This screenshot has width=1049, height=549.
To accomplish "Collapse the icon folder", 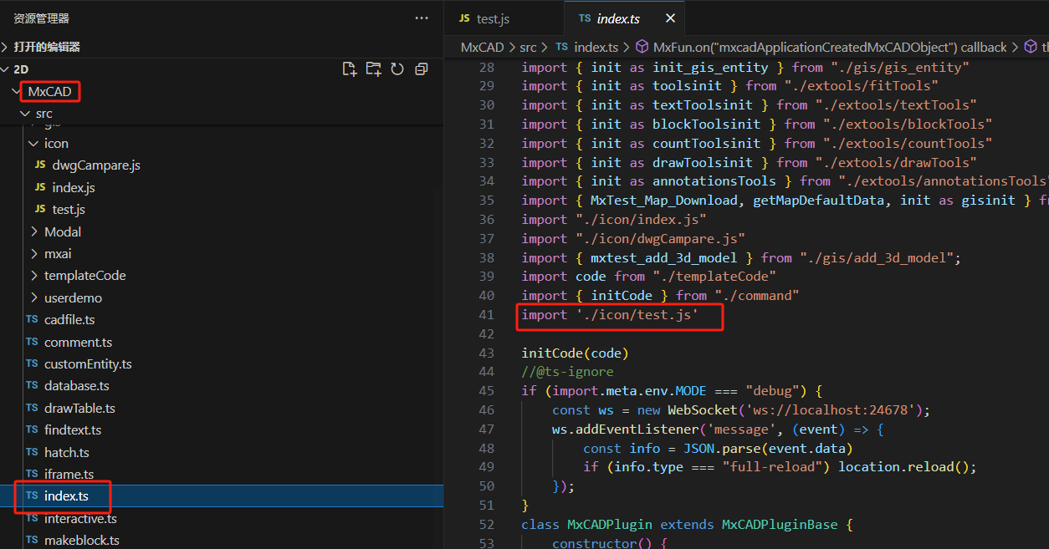I will (55, 144).
